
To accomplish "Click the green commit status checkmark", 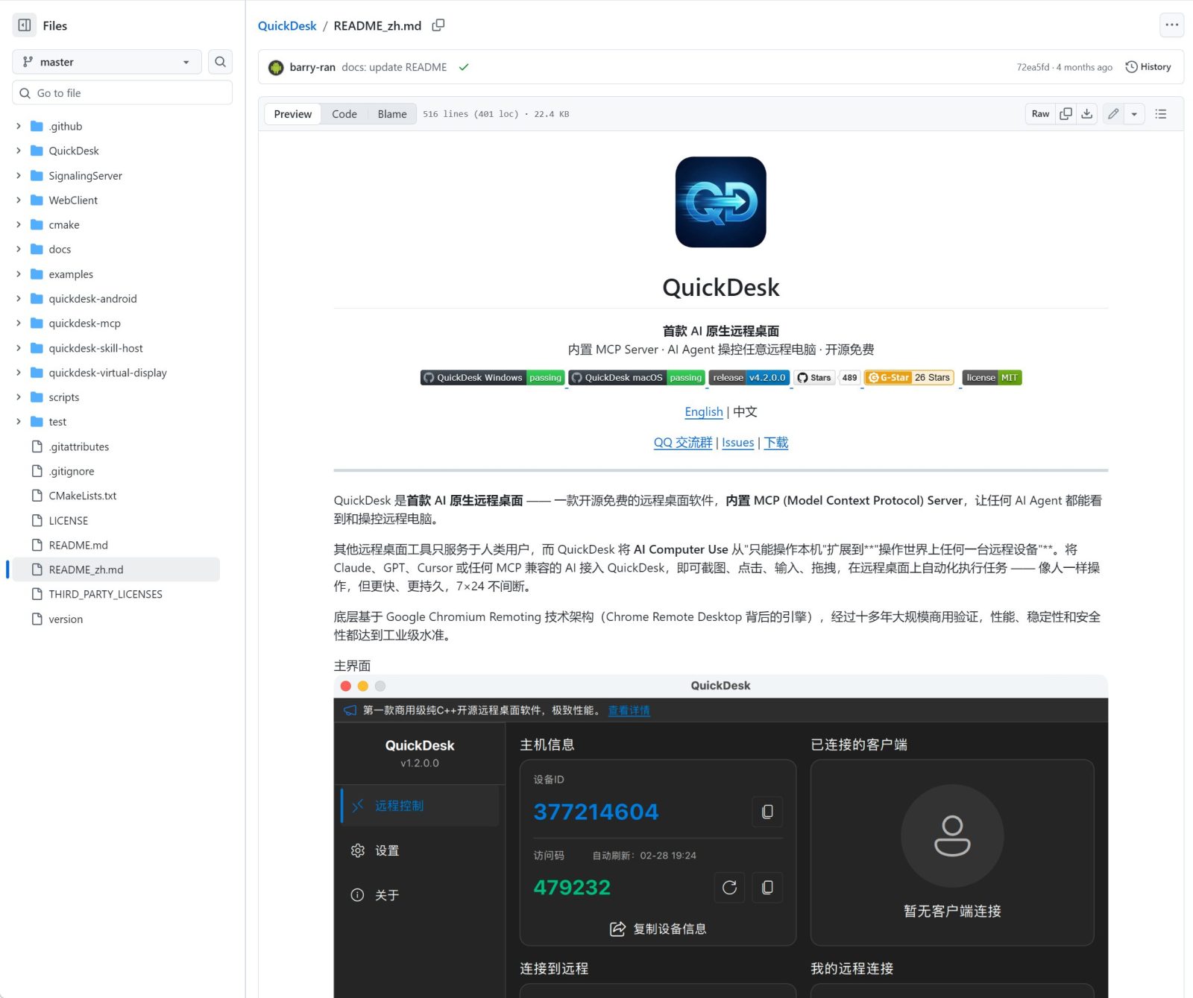I will coord(464,67).
